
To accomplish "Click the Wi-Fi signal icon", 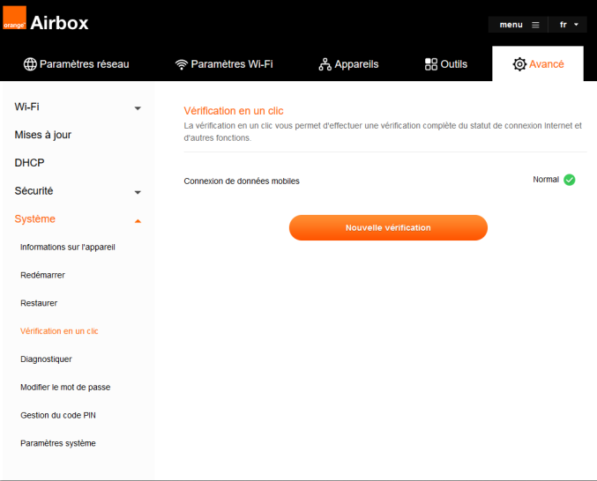I will pos(182,64).
